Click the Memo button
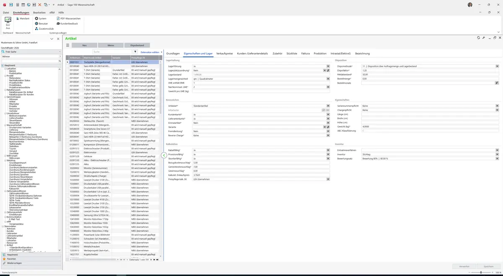Image resolution: width=503 pixels, height=276 pixels. tap(111, 45)
